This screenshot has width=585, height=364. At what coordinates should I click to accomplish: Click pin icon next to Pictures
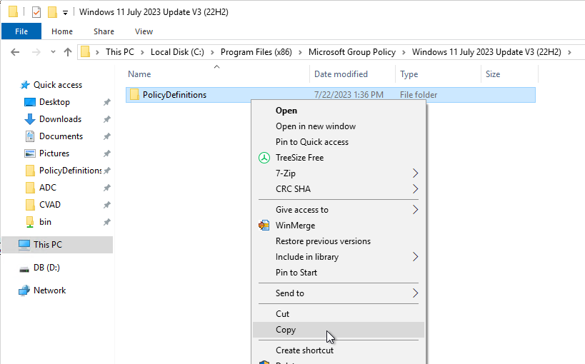click(x=106, y=153)
